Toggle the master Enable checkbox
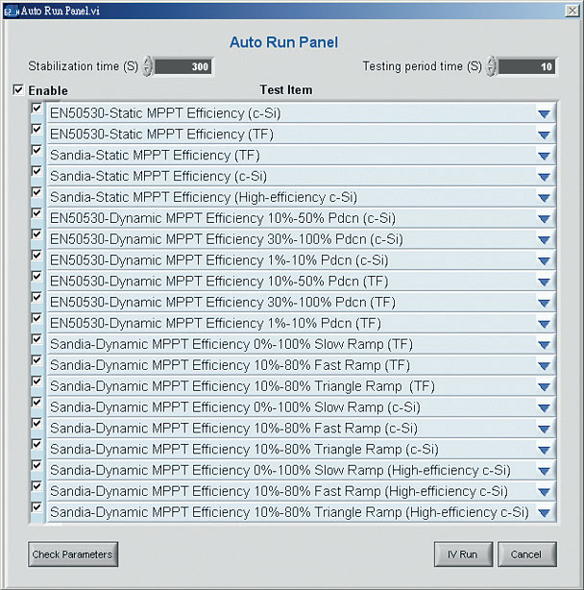The height and width of the screenshot is (590, 584). tap(18, 90)
